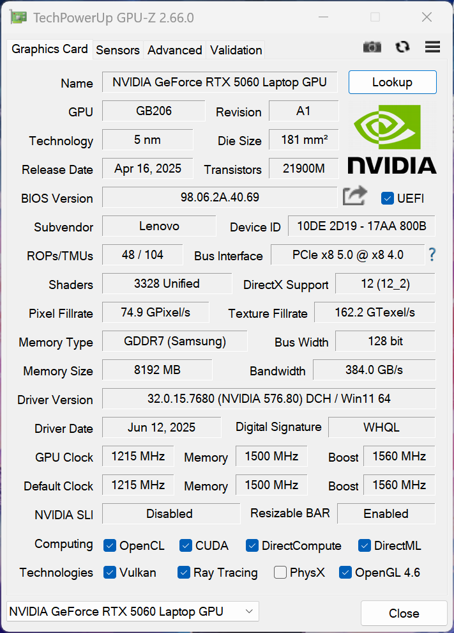This screenshot has width=454, height=633.
Task: Click the refresh icon
Action: pyautogui.click(x=402, y=47)
